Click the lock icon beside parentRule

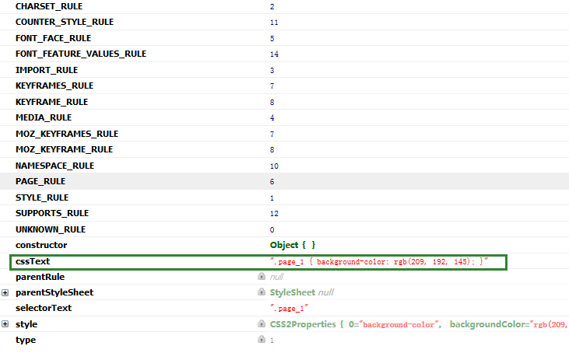click(x=262, y=277)
